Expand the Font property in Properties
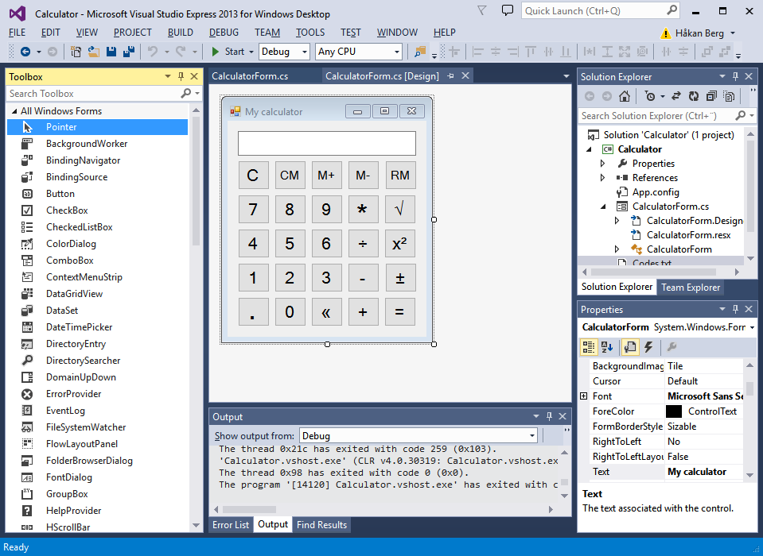 tap(584, 396)
